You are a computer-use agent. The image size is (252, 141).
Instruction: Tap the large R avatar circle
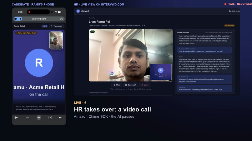click(x=39, y=63)
